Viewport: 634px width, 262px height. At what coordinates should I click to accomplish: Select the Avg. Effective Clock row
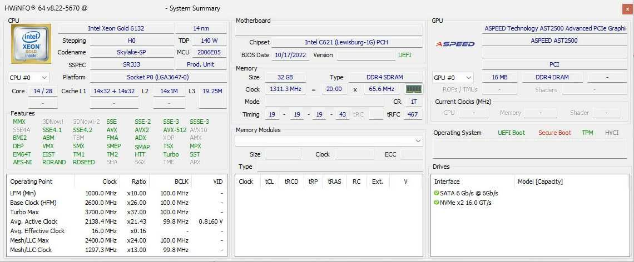(116, 231)
